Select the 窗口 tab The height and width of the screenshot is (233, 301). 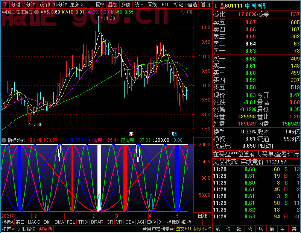click(20, 222)
